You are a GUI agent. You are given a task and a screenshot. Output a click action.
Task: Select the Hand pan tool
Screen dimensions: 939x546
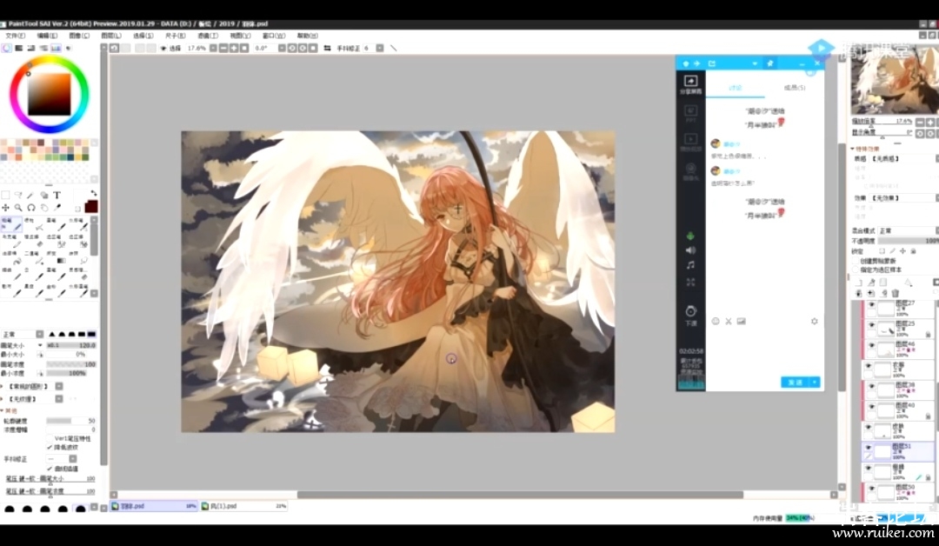[43, 208]
